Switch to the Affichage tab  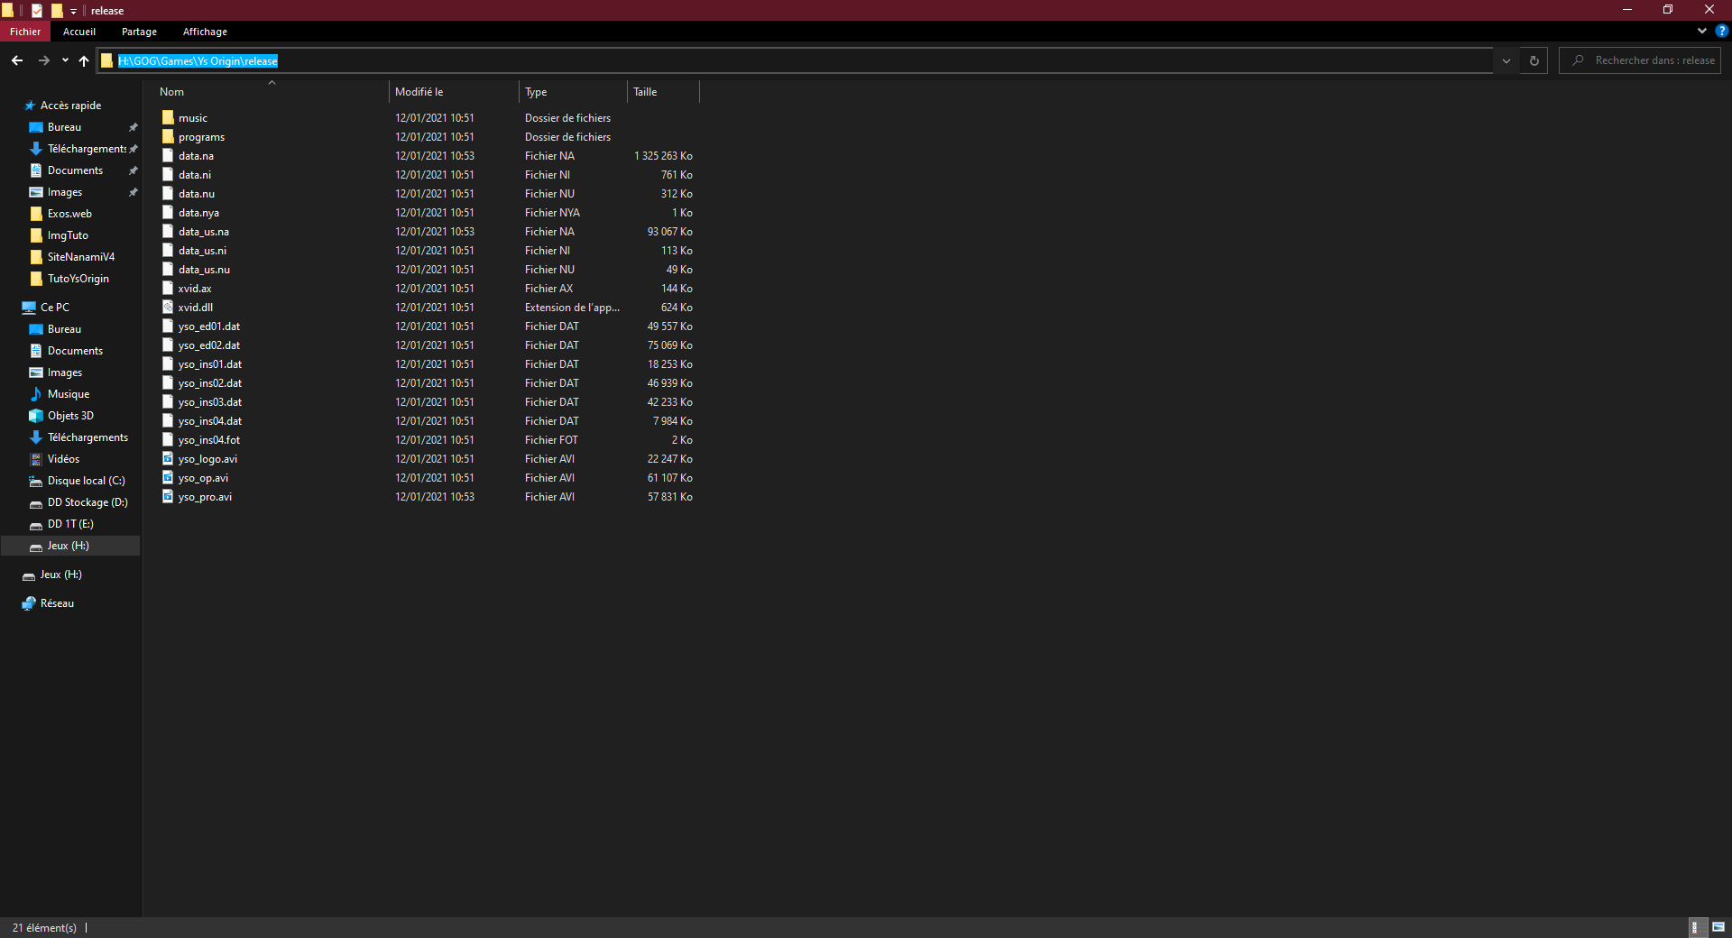tap(205, 32)
